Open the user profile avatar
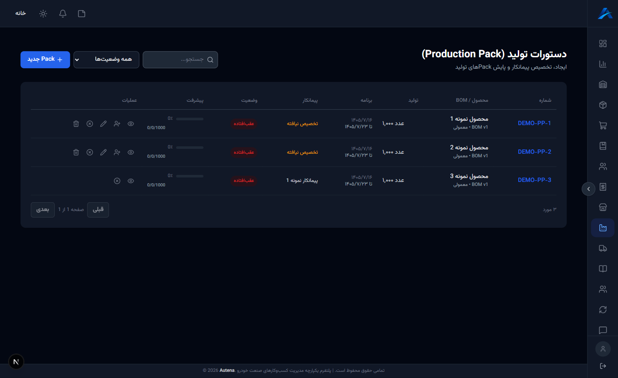Image resolution: width=618 pixels, height=378 pixels. [x=603, y=349]
